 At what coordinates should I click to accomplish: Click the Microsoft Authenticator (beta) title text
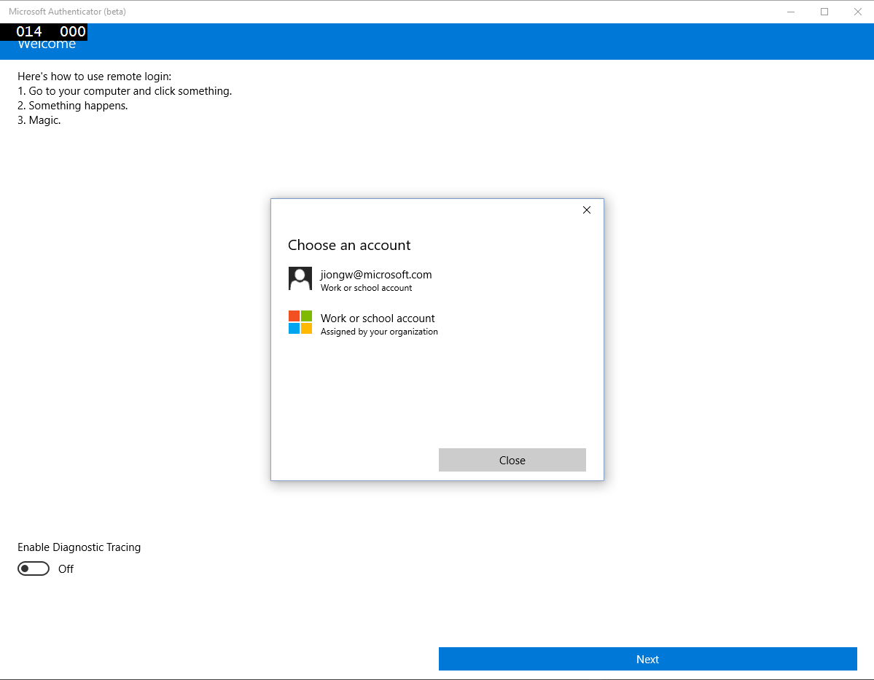click(68, 12)
